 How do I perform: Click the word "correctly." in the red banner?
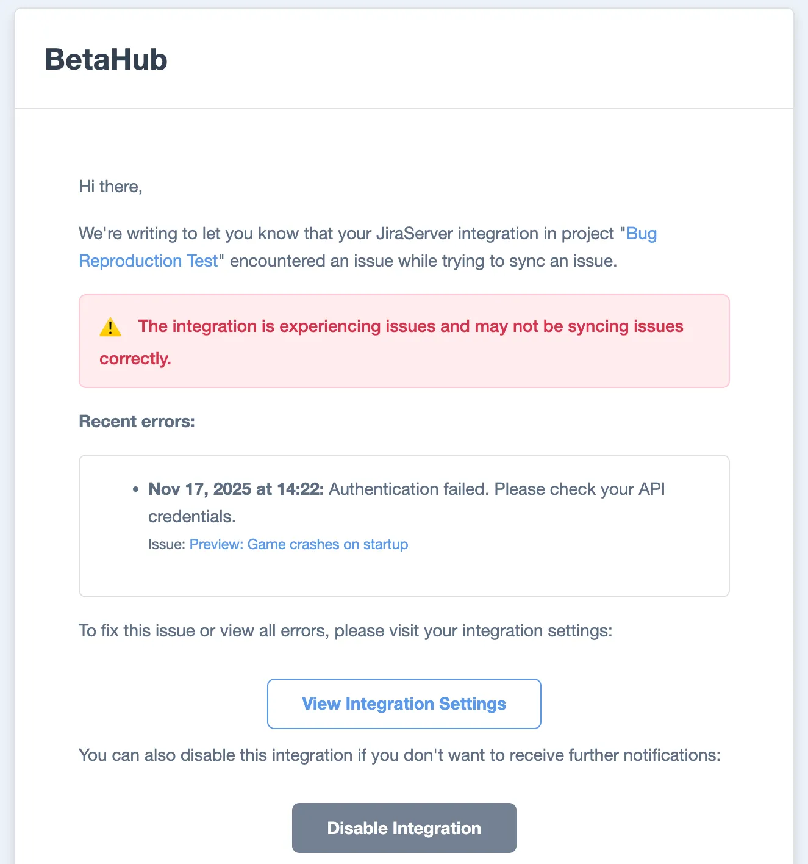pos(135,359)
